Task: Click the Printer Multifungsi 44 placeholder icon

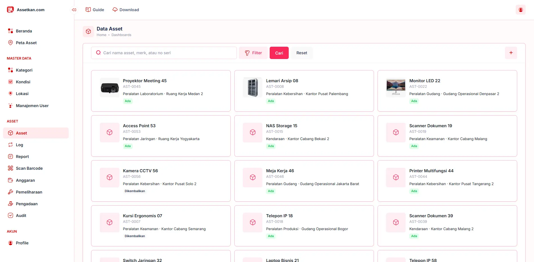Action: (396, 178)
